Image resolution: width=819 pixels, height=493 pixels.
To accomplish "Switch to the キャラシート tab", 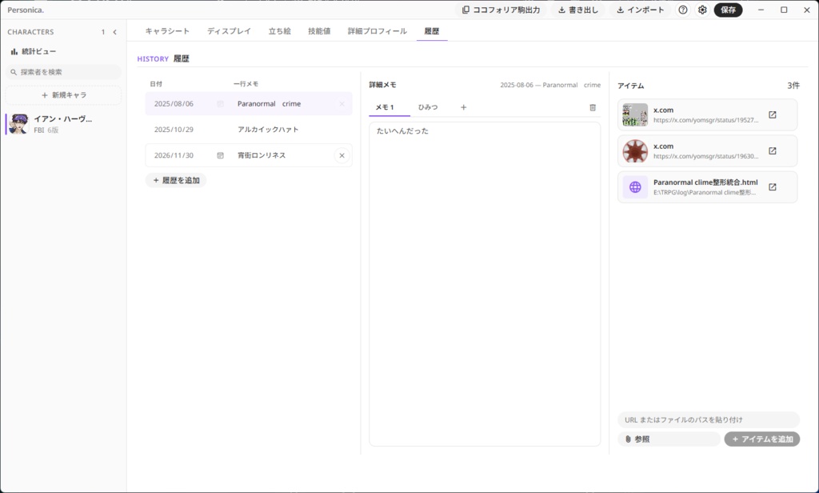I will coord(167,31).
